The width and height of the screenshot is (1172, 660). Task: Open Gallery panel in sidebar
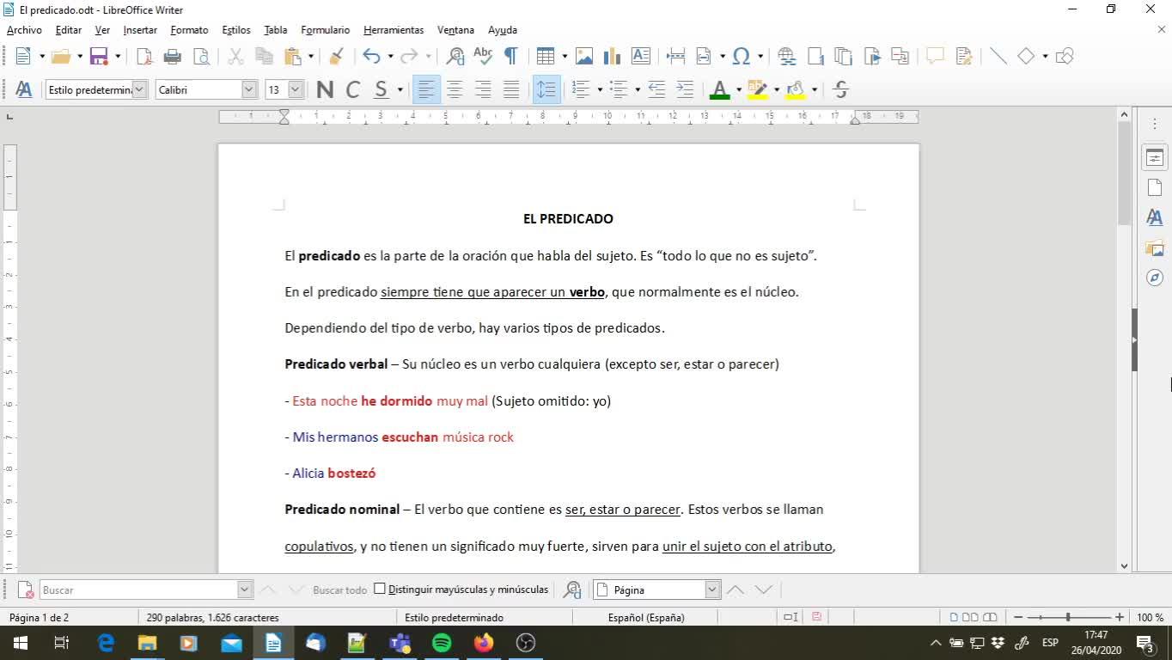[1154, 248]
